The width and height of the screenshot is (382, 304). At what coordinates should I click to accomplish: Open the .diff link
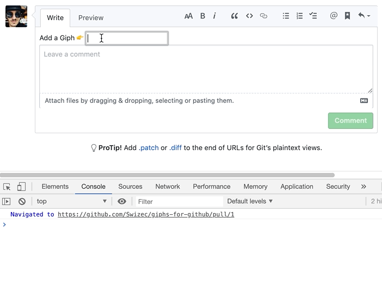tap(175, 148)
